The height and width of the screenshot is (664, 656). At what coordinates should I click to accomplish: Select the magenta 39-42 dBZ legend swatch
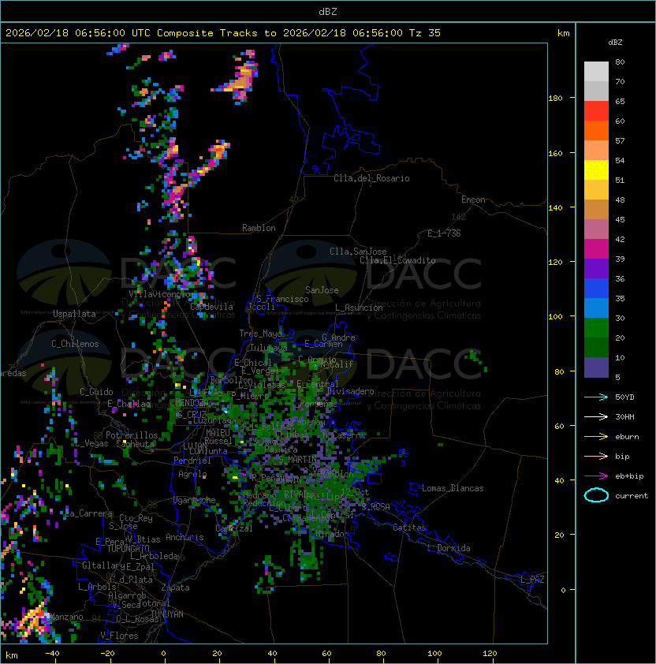coord(596,249)
